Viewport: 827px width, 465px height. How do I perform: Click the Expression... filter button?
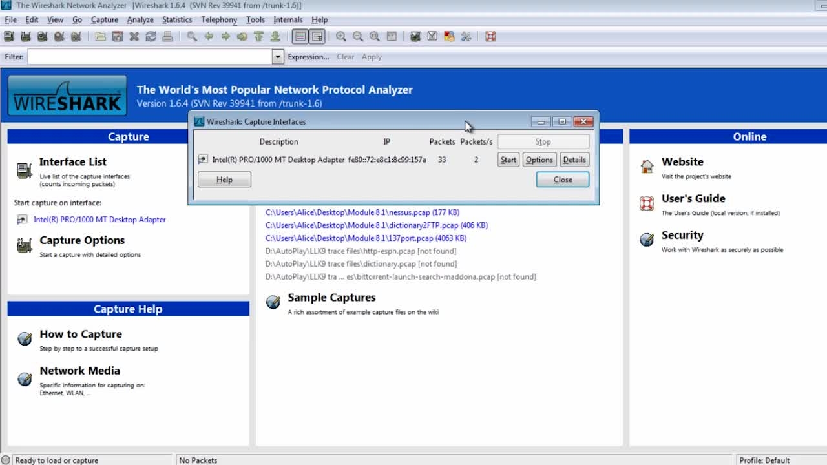click(308, 57)
